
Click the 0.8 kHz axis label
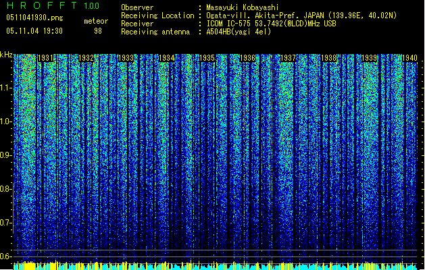[5, 189]
